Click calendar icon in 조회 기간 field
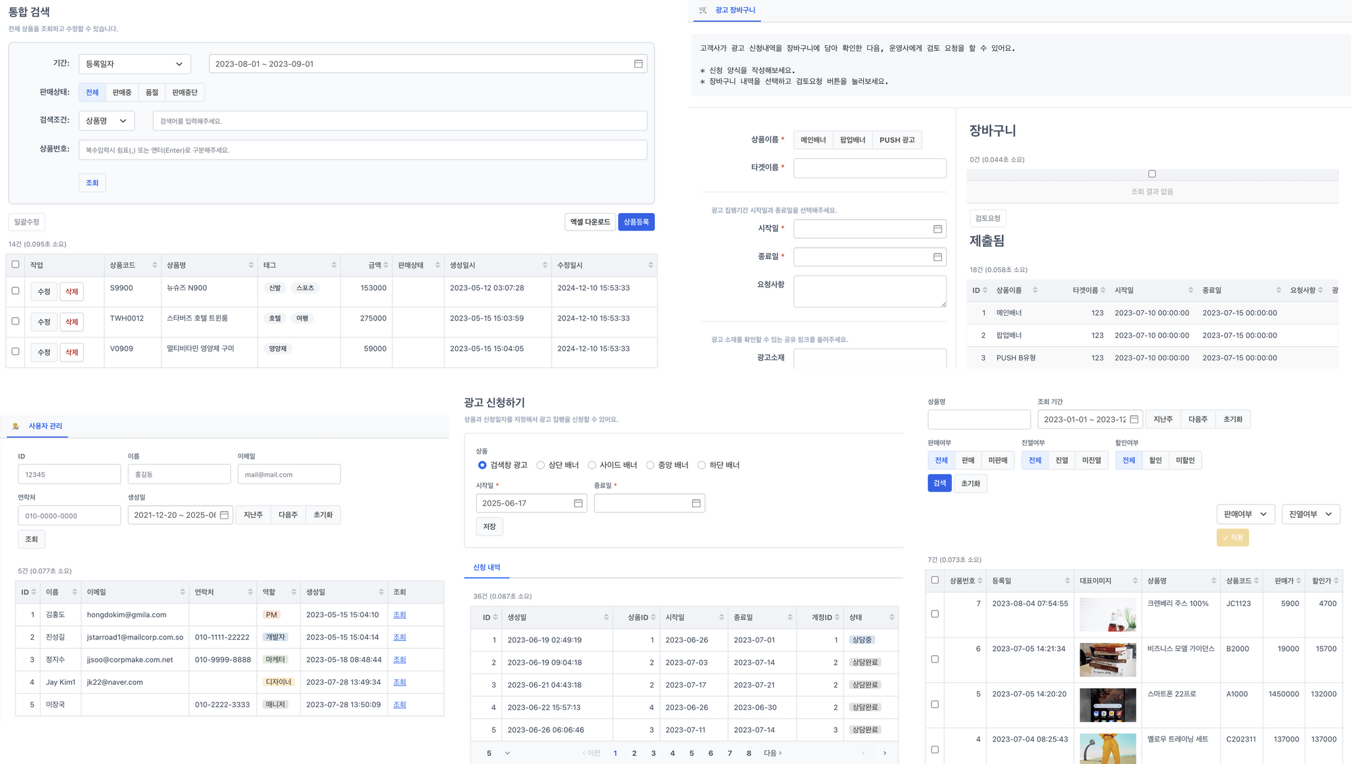 point(1134,419)
